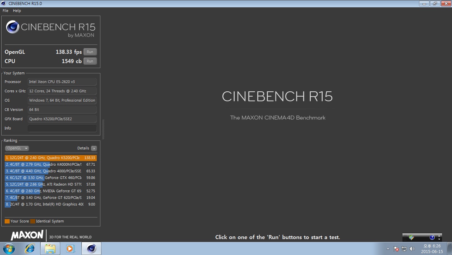Click the side panel vertical splitter handle
This screenshot has width=452, height=255.
coord(103,129)
